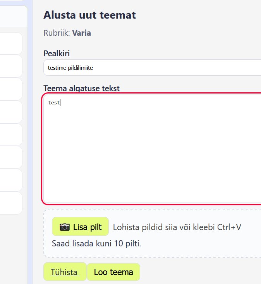Click the camera icon on Lisa pilt
Viewport: 261px width, 284px height.
(65, 227)
